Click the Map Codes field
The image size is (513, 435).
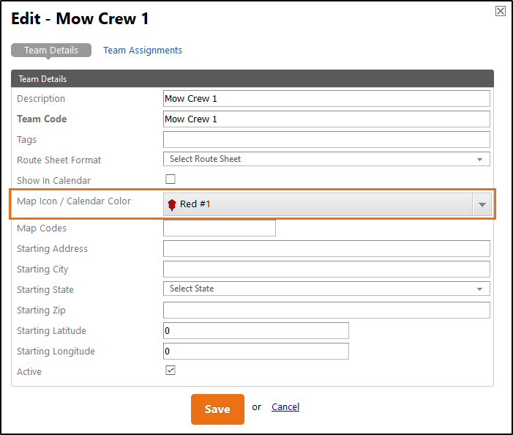click(x=220, y=228)
